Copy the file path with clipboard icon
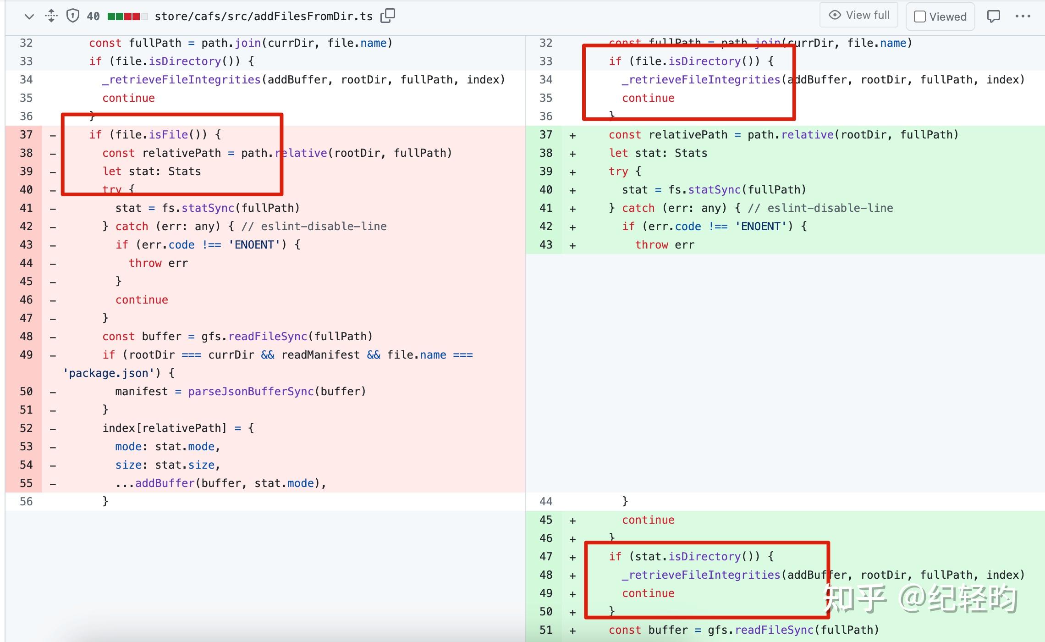This screenshot has width=1045, height=642. point(388,16)
